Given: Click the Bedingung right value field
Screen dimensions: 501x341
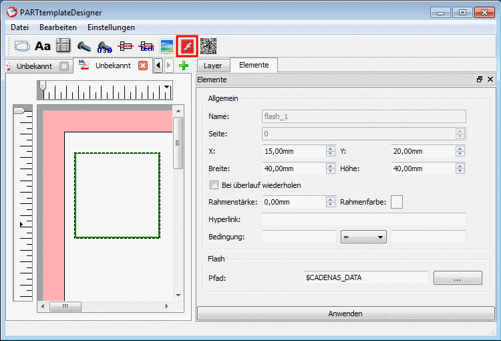Looking at the screenshot, I should 428,237.
